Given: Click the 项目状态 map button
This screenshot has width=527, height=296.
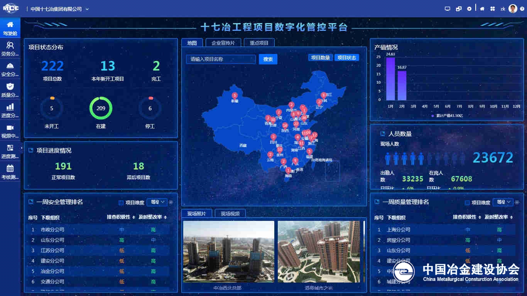Looking at the screenshot, I should click(x=346, y=57).
